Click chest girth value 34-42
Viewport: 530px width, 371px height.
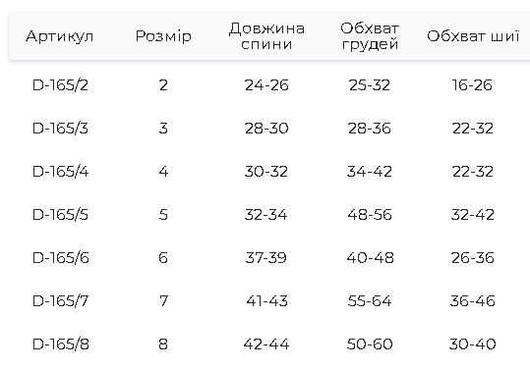coord(370,172)
